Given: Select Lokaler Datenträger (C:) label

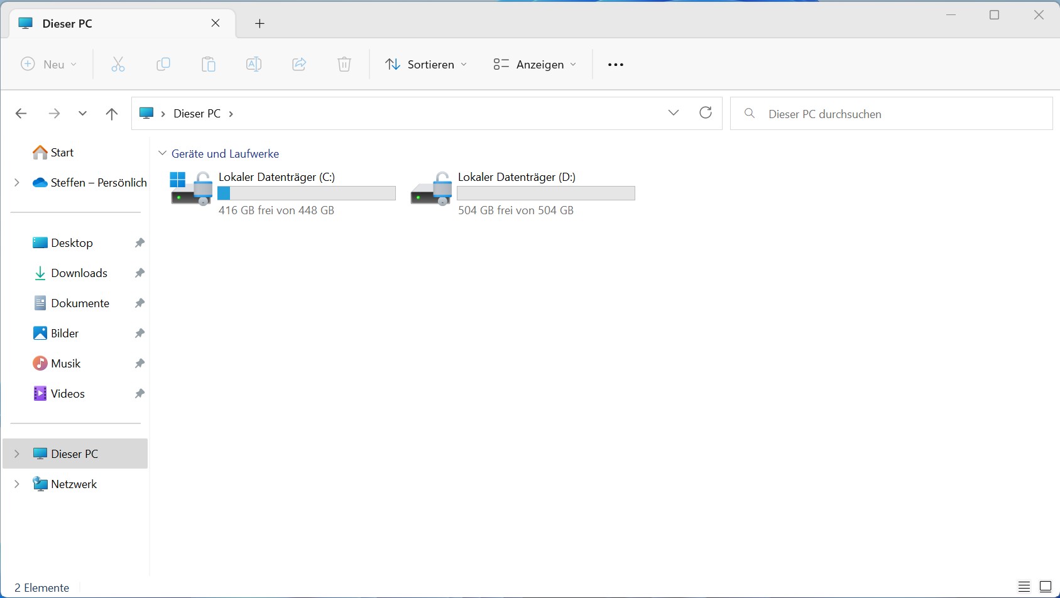Looking at the screenshot, I should [x=276, y=177].
